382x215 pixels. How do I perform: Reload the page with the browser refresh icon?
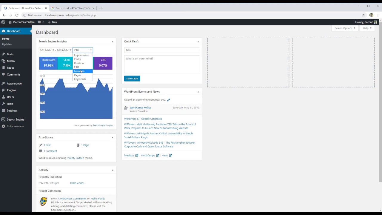[x=17, y=15]
